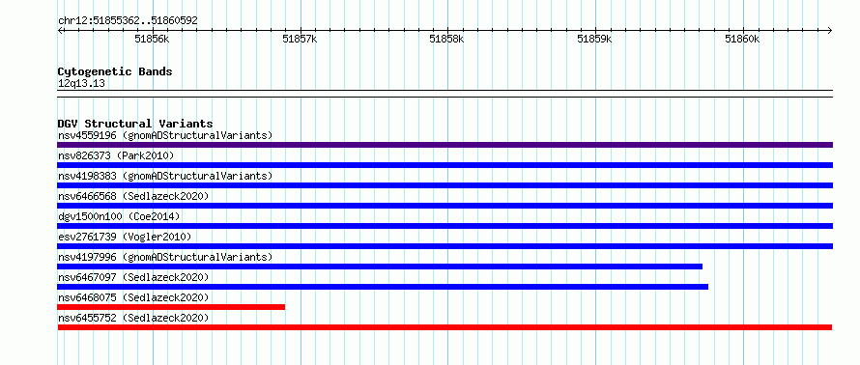Click the blue nsv4198383 variant bar
This screenshot has width=860, height=365.
(x=444, y=185)
